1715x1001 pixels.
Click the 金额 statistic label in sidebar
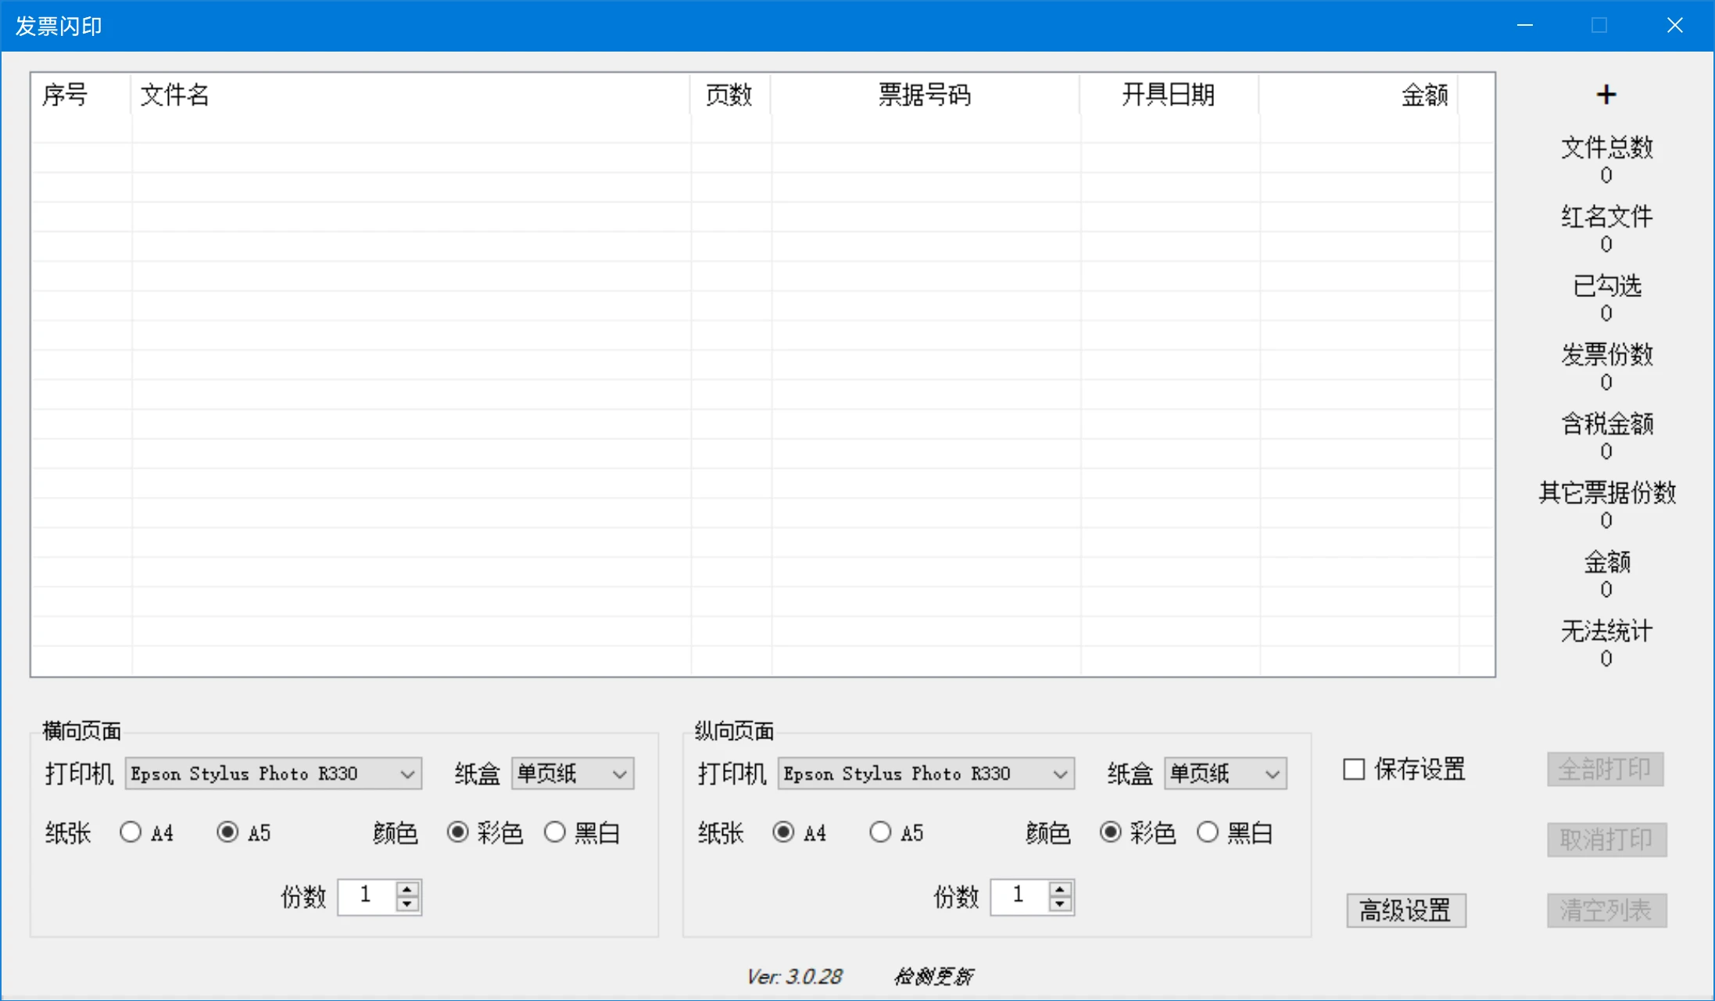point(1607,562)
